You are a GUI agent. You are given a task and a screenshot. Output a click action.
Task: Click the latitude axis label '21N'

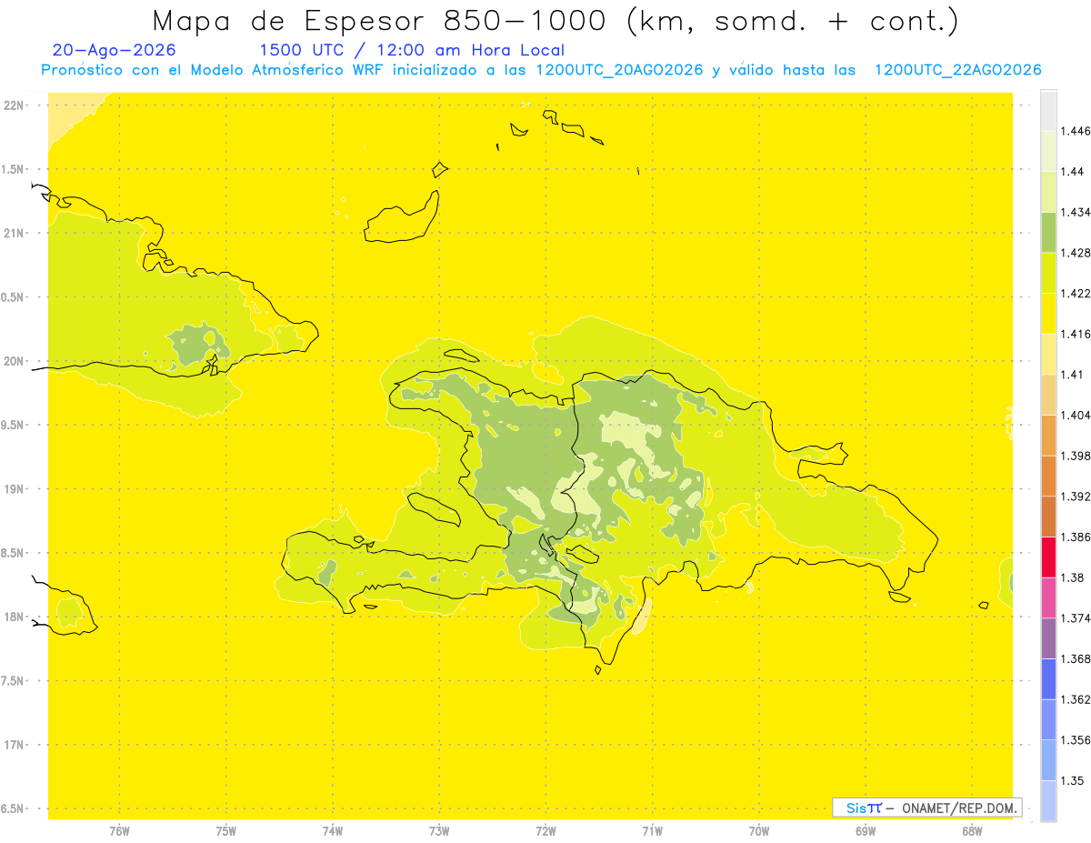14,233
